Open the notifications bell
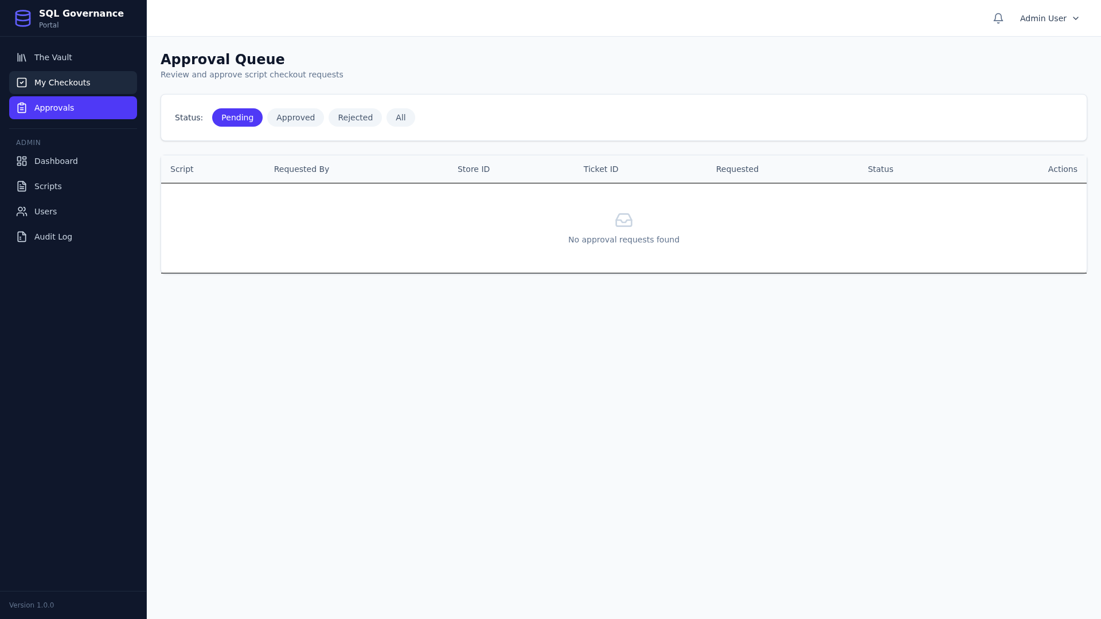This screenshot has width=1101, height=619. 998,18
